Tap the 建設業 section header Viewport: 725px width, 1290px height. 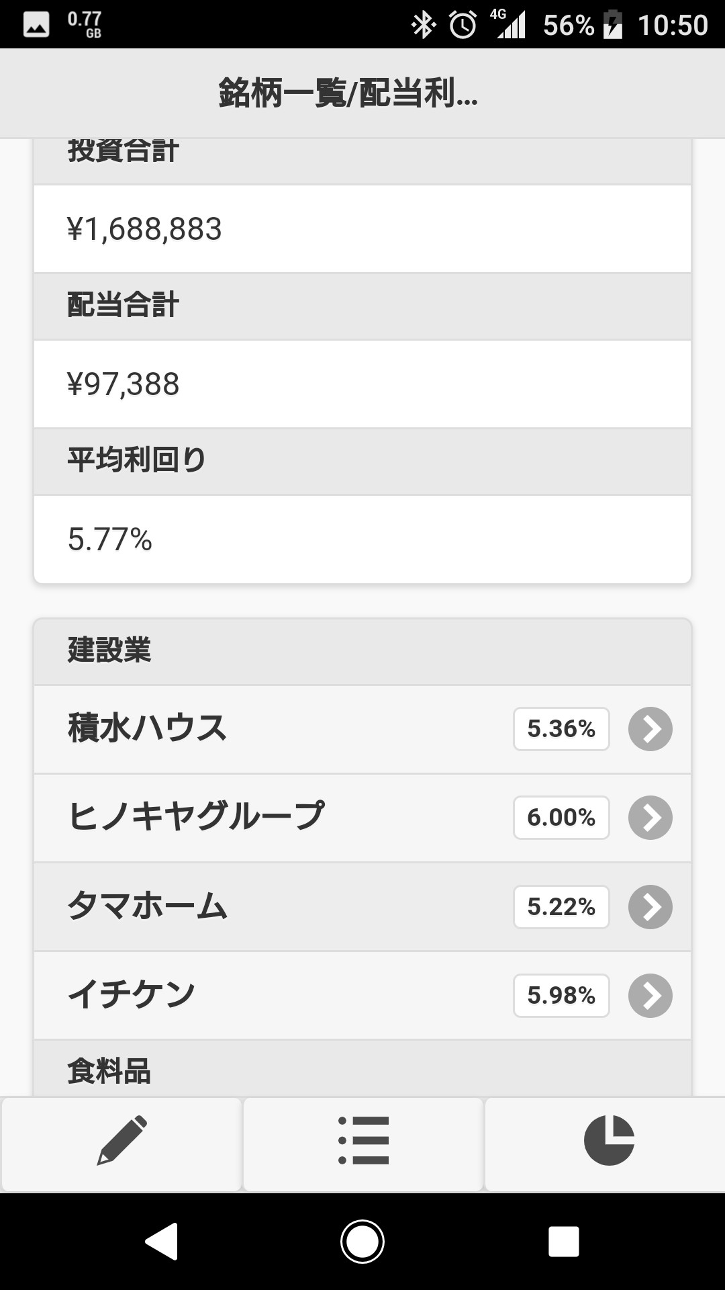pos(362,650)
